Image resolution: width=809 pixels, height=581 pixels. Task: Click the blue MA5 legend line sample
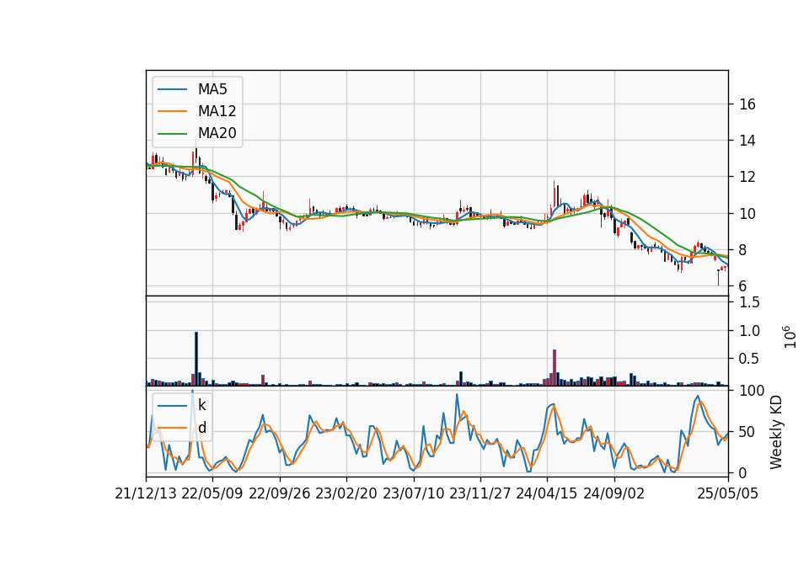click(x=172, y=89)
